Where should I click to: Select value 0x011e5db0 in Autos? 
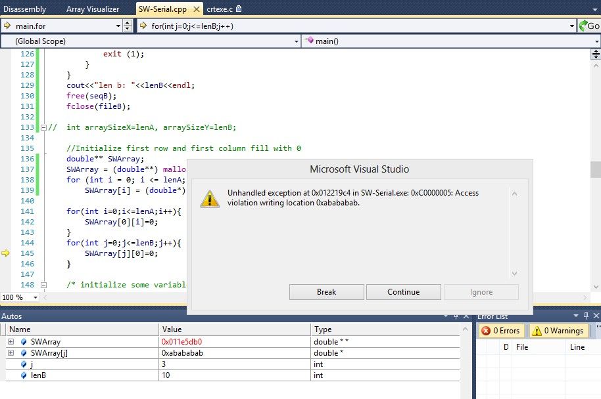tap(181, 342)
